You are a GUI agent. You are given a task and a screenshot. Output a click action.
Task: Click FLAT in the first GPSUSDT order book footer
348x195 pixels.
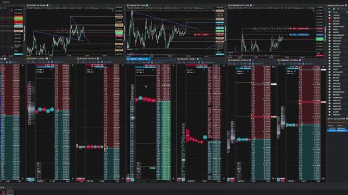53,181
